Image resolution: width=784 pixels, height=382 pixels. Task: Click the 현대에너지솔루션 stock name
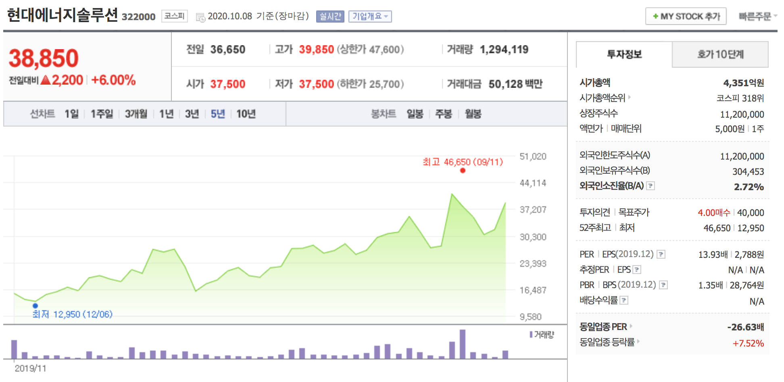point(63,15)
